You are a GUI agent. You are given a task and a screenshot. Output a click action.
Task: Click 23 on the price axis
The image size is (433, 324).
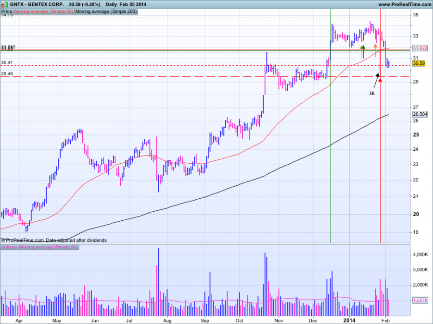pos(416,165)
